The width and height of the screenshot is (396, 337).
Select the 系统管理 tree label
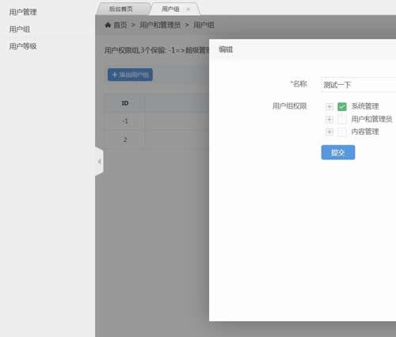tap(365, 106)
